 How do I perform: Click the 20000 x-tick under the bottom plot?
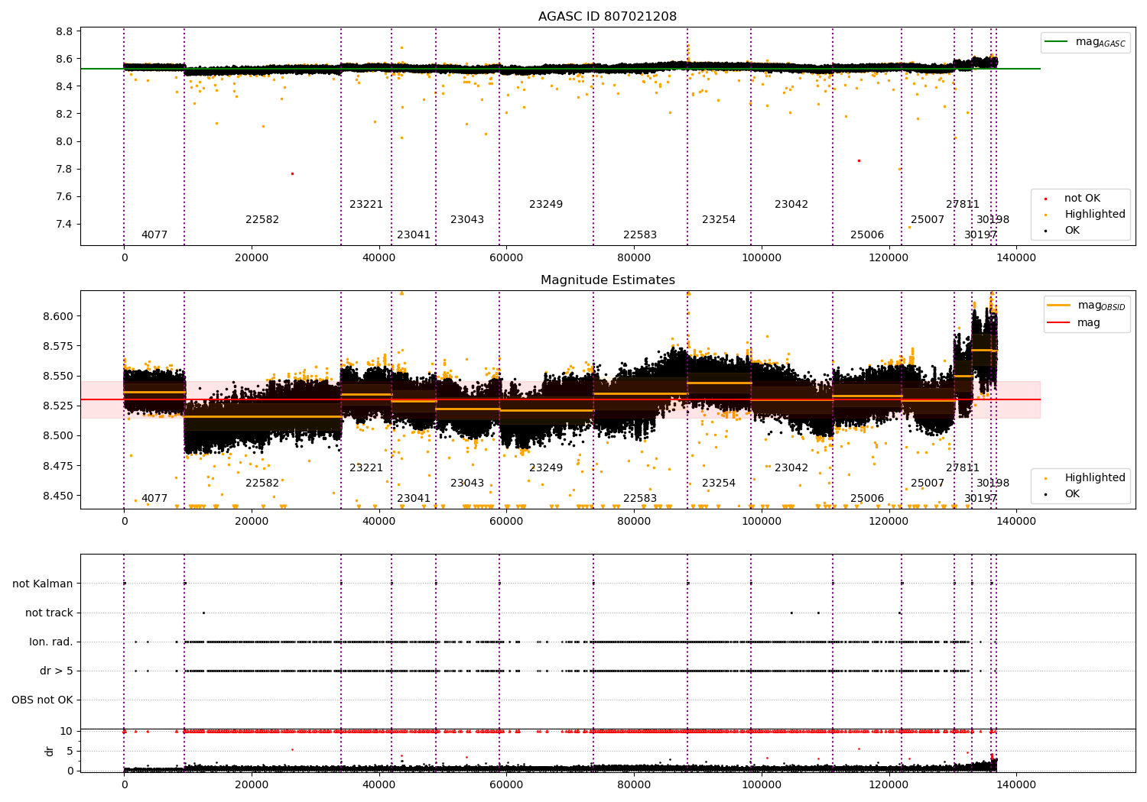(x=252, y=784)
